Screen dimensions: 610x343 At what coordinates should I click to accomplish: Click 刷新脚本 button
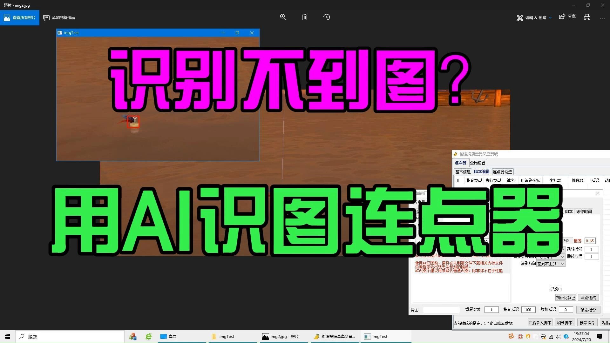(565, 323)
